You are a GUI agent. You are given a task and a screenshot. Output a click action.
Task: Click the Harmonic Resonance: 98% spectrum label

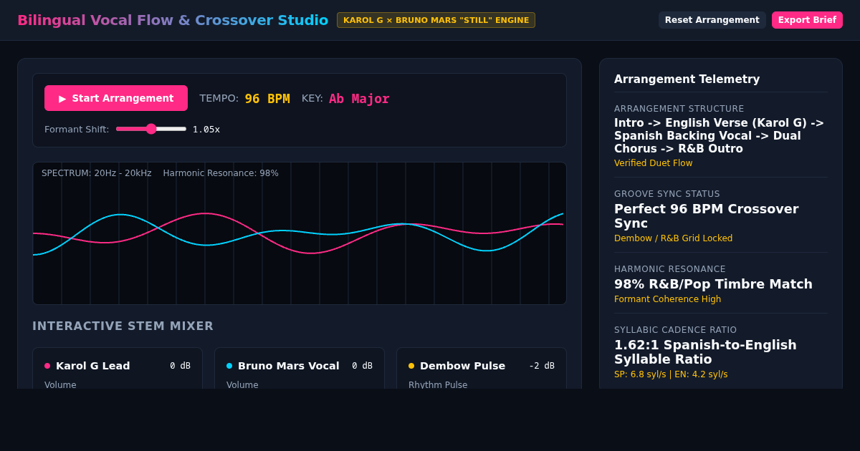221,173
